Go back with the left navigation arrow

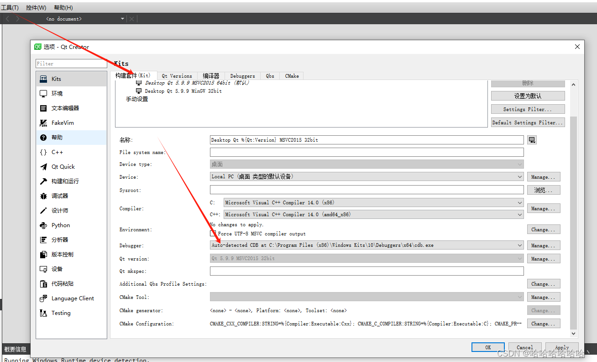point(7,19)
